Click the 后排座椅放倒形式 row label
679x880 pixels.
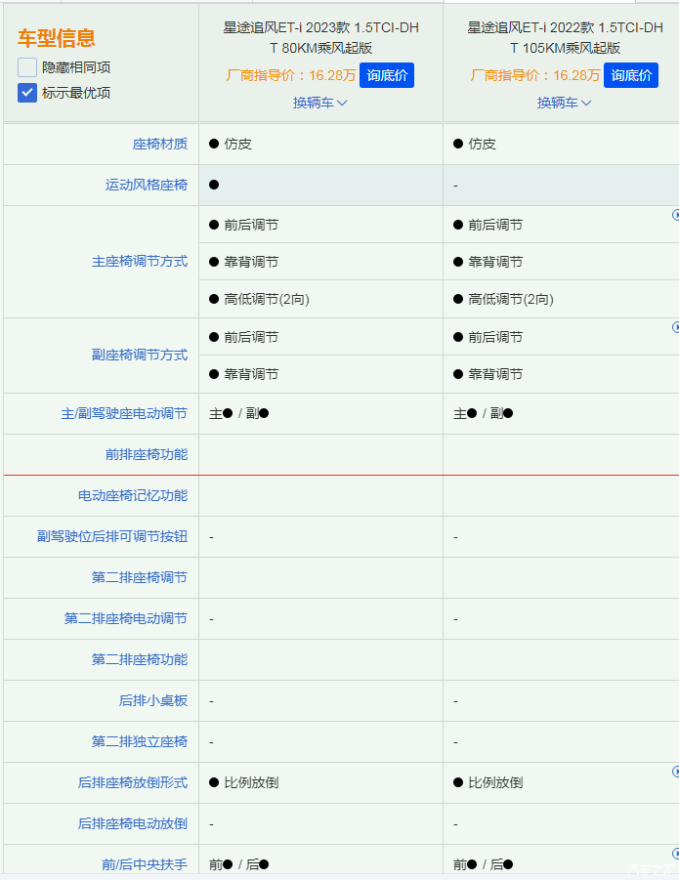click(133, 782)
